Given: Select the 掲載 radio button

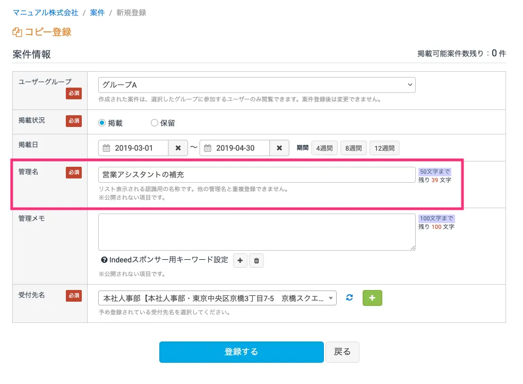Looking at the screenshot, I should tap(102, 123).
